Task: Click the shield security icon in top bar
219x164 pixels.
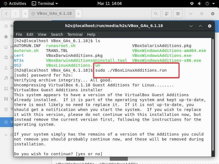Action: (x=192, y=4)
